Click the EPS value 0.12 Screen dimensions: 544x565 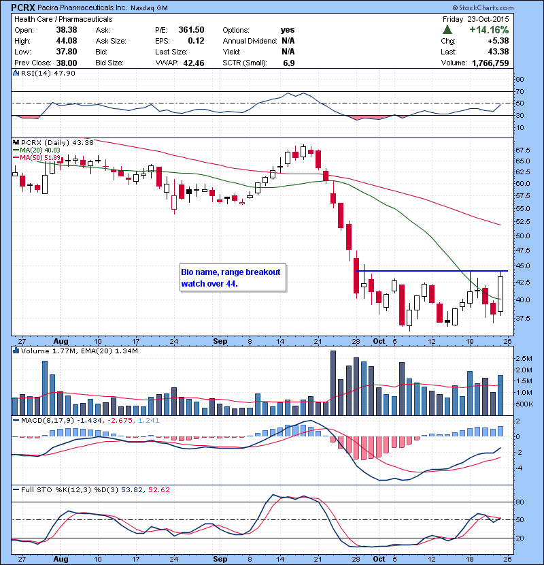[x=197, y=41]
